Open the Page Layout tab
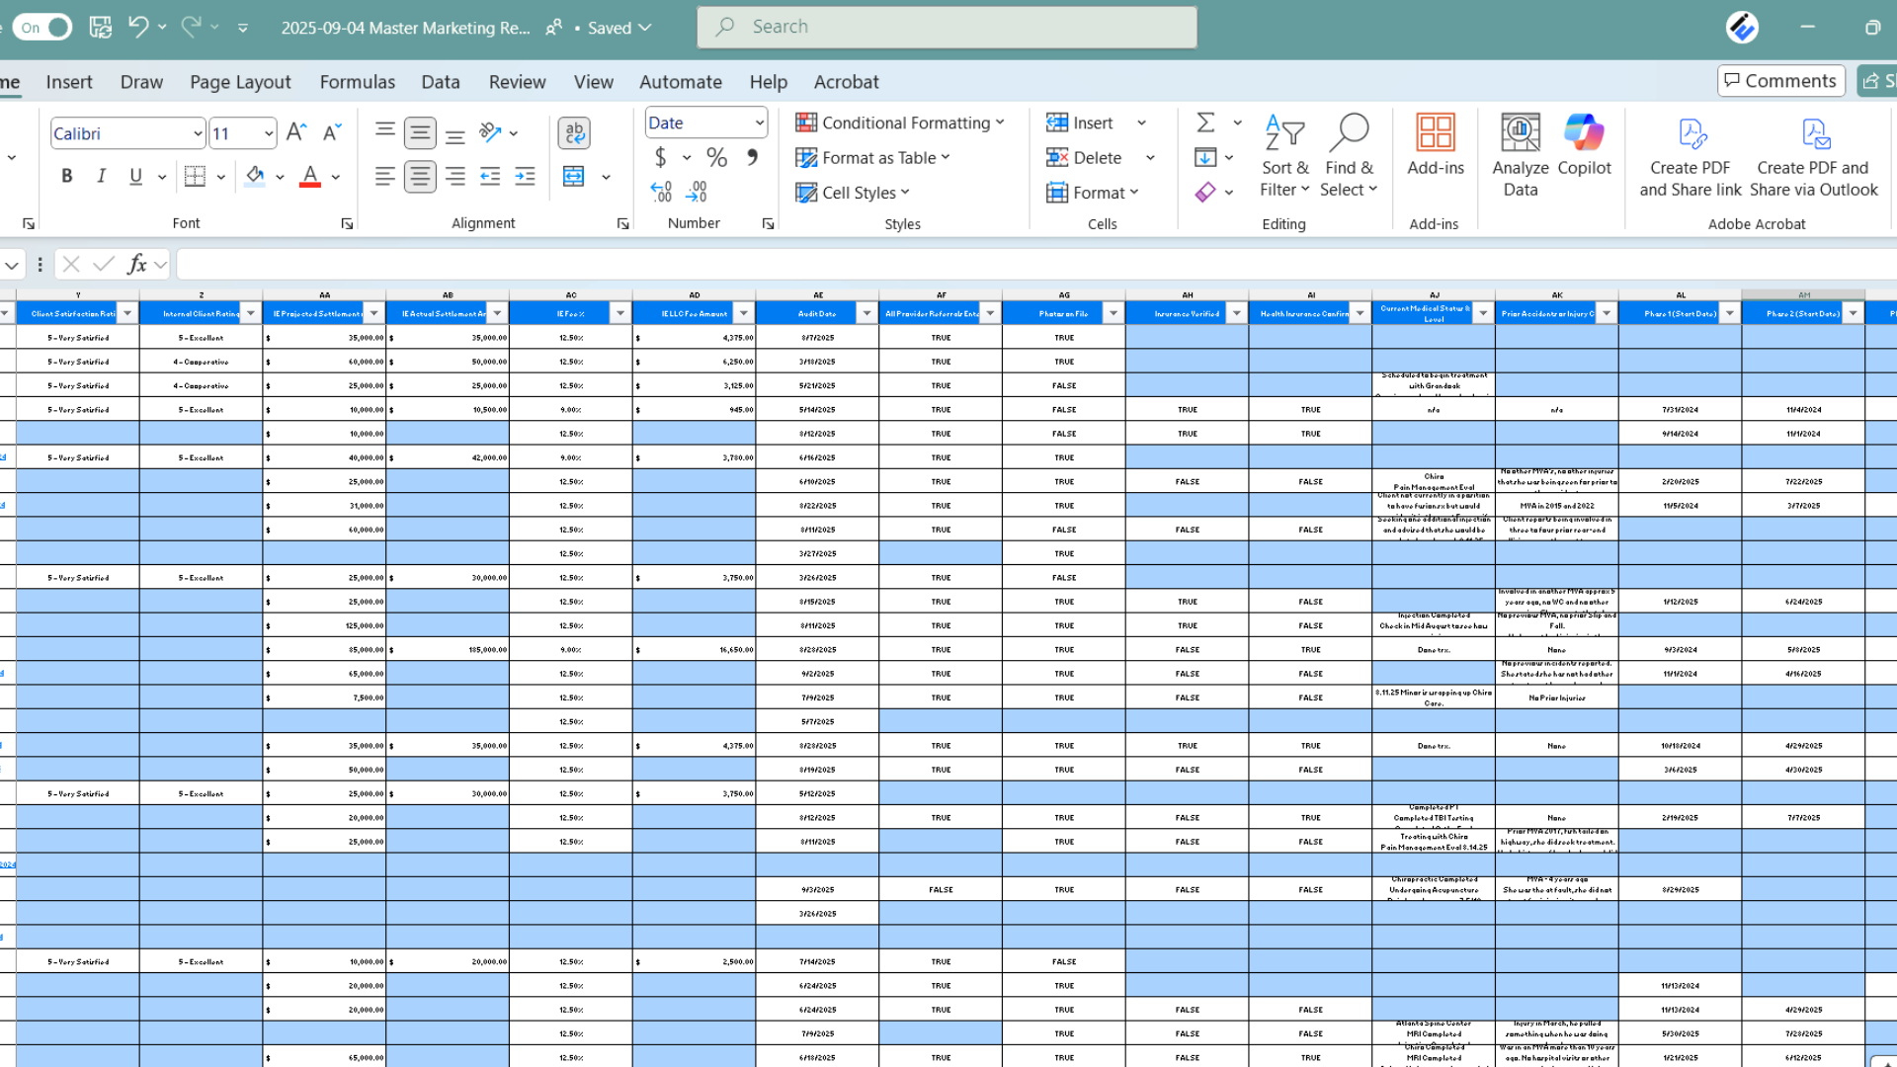1897x1067 pixels. click(240, 82)
